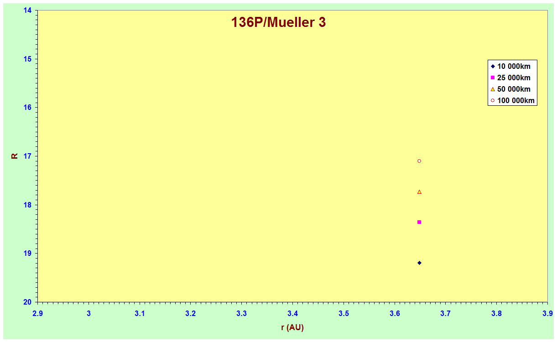Click the triangle data point near R 17.7
Screen dimensions: 557x342
pos(419,192)
